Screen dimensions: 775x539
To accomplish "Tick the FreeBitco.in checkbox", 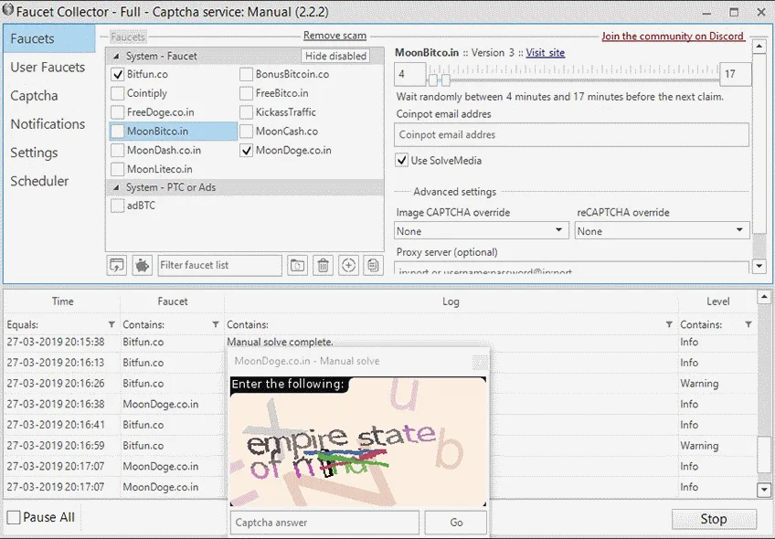I will [246, 93].
